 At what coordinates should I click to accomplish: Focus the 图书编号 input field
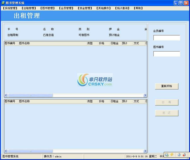[x=167, y=54]
